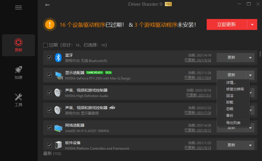The width and height of the screenshot is (262, 161).
Task: Click the NVIDIA GeForce RTX 2060 with Max-Q Design text
Action: (98, 78)
